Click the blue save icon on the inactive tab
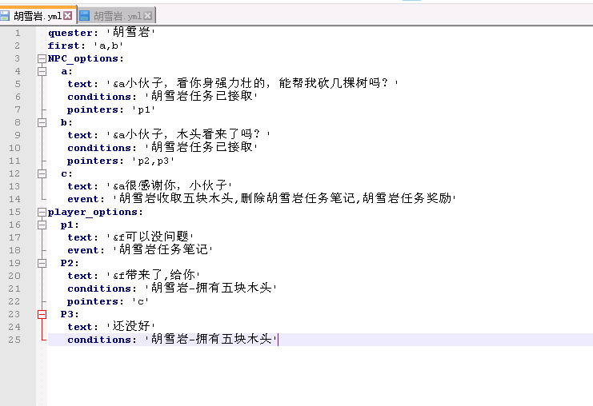This screenshot has height=406, width=593. pos(85,15)
